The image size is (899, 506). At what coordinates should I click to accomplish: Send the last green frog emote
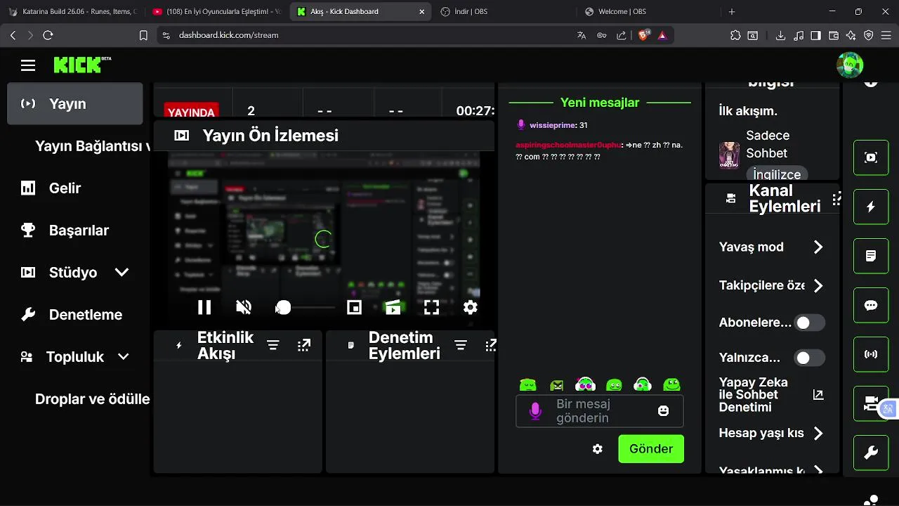point(672,384)
